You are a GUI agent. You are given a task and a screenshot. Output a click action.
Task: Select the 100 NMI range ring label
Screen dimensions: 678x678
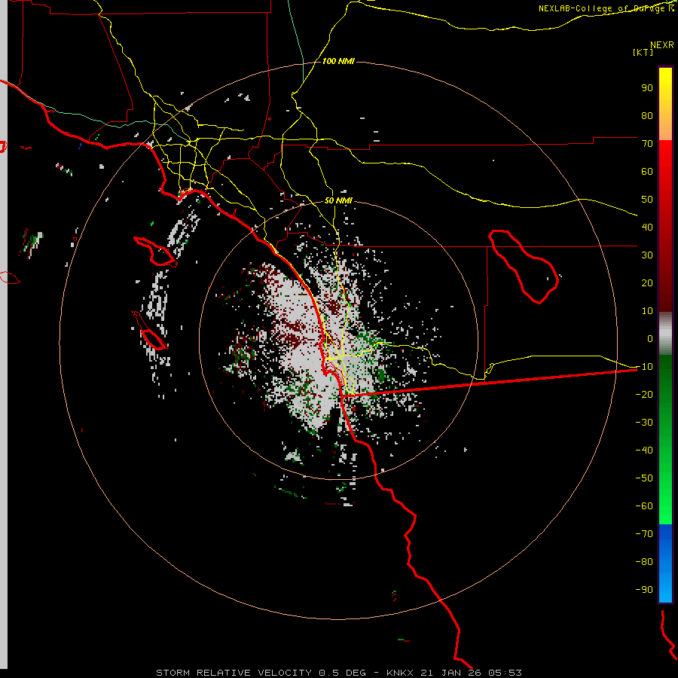pyautogui.click(x=338, y=61)
